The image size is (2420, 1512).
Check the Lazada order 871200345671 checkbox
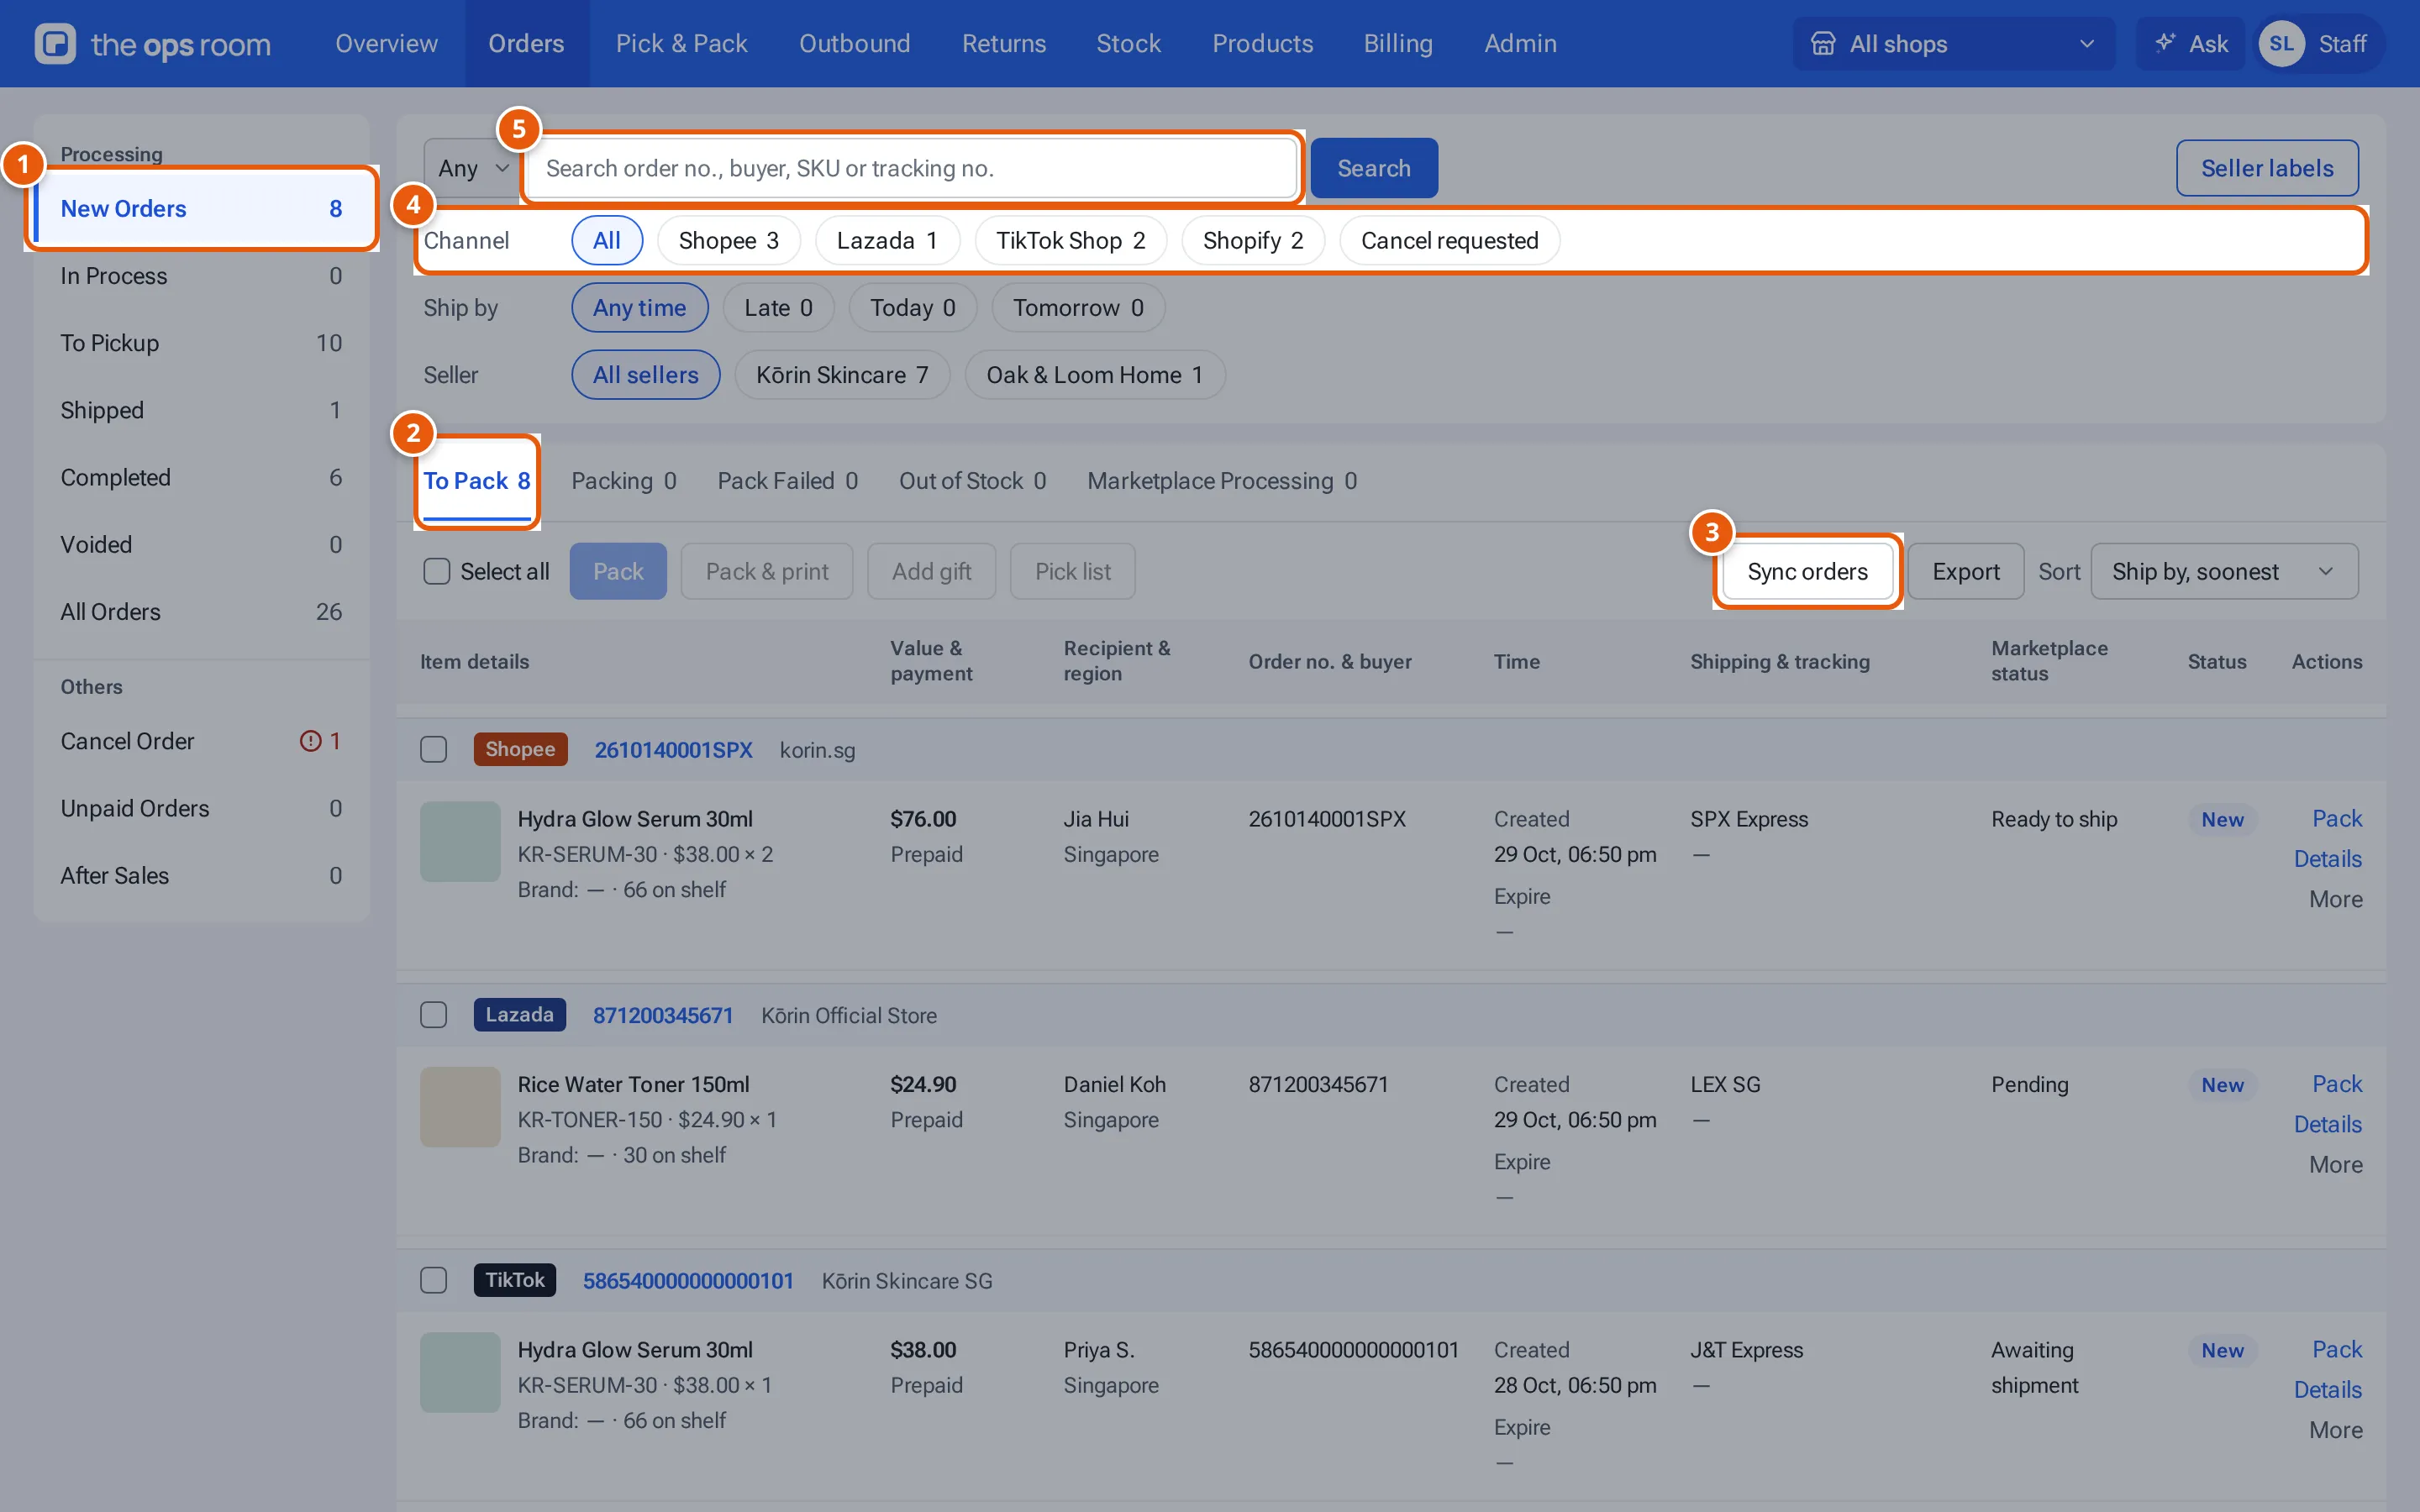click(x=433, y=1015)
